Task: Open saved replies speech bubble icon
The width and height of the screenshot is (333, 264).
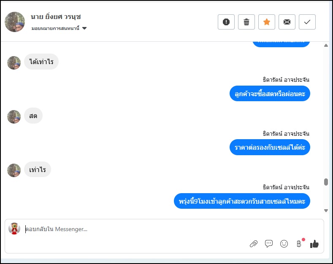Action: coord(269,244)
